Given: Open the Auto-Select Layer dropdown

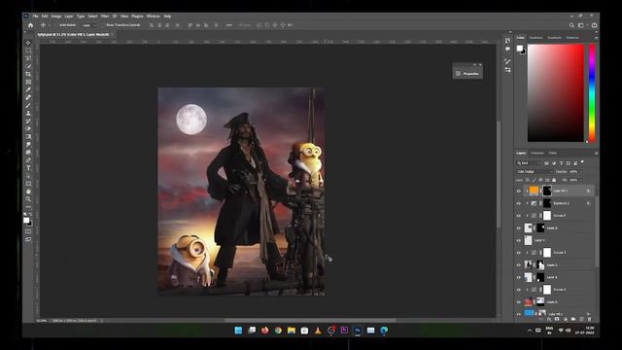Looking at the screenshot, I should tap(89, 25).
